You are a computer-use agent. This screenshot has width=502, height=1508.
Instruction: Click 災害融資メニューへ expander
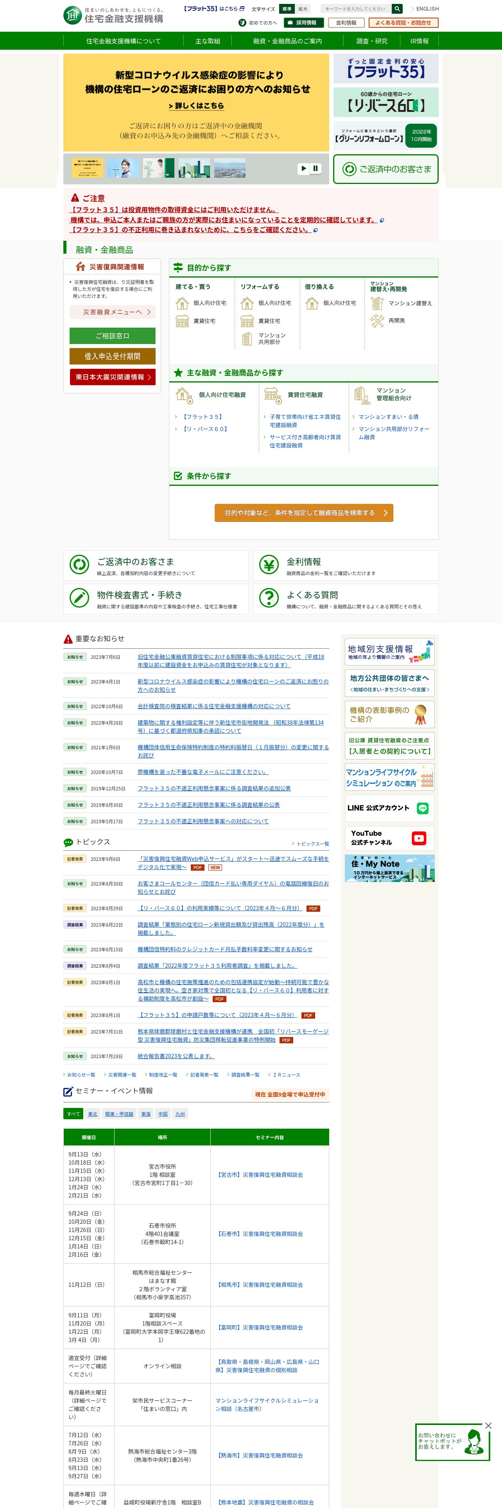coord(112,312)
